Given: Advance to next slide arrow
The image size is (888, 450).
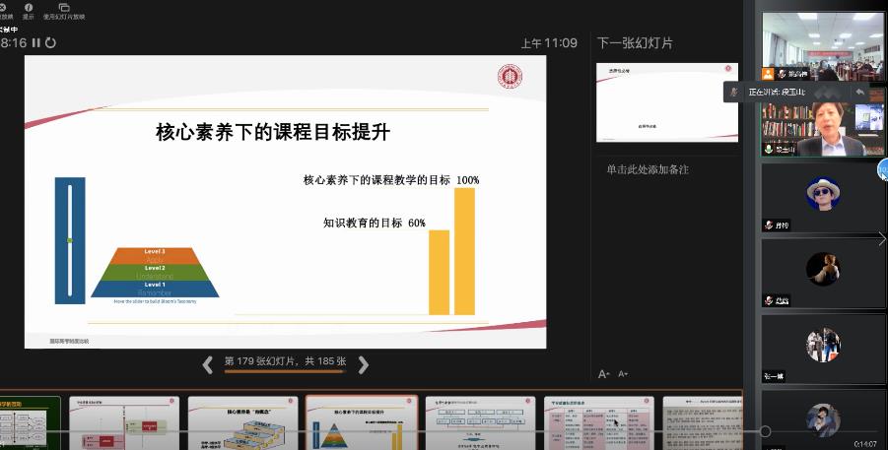Looking at the screenshot, I should pyautogui.click(x=363, y=364).
